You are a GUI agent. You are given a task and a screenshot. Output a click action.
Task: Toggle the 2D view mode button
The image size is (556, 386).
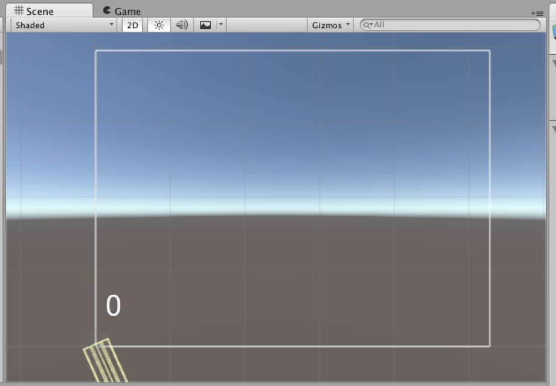pyautogui.click(x=132, y=25)
